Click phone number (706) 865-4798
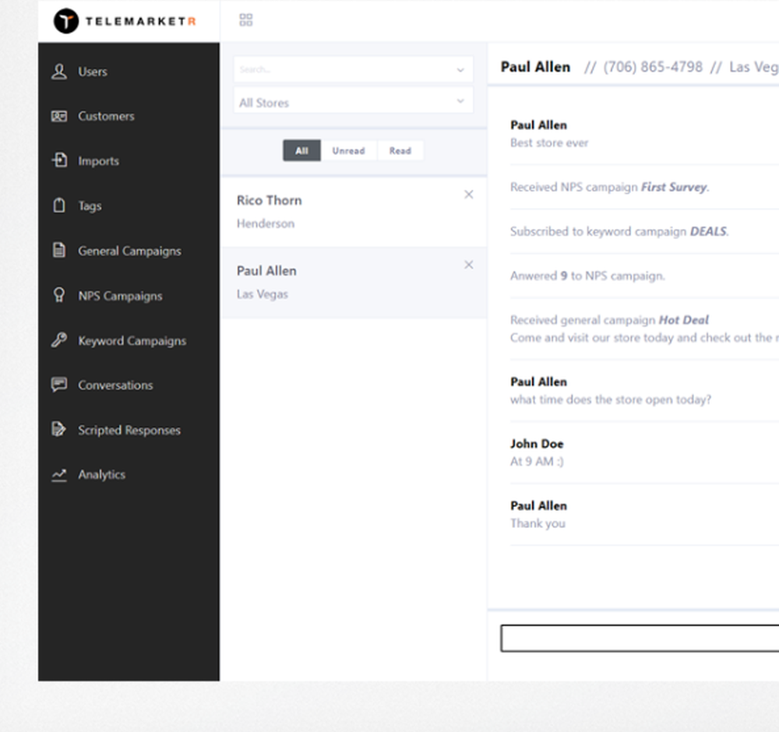 pyautogui.click(x=653, y=67)
